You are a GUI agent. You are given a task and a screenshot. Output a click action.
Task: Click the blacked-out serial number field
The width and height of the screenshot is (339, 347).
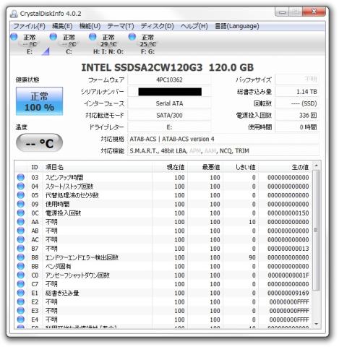(x=169, y=92)
